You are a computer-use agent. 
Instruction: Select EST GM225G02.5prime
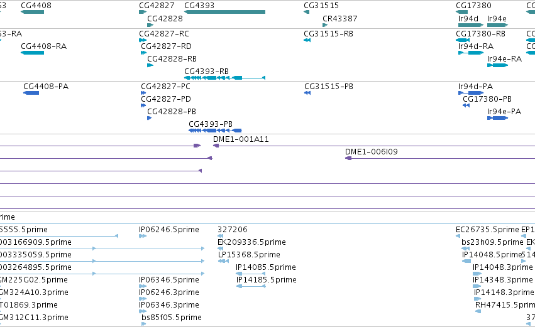tap(34, 280)
